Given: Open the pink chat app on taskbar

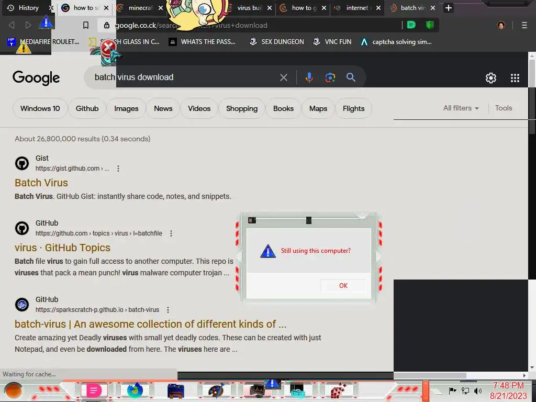Looking at the screenshot, I should pos(94,390).
